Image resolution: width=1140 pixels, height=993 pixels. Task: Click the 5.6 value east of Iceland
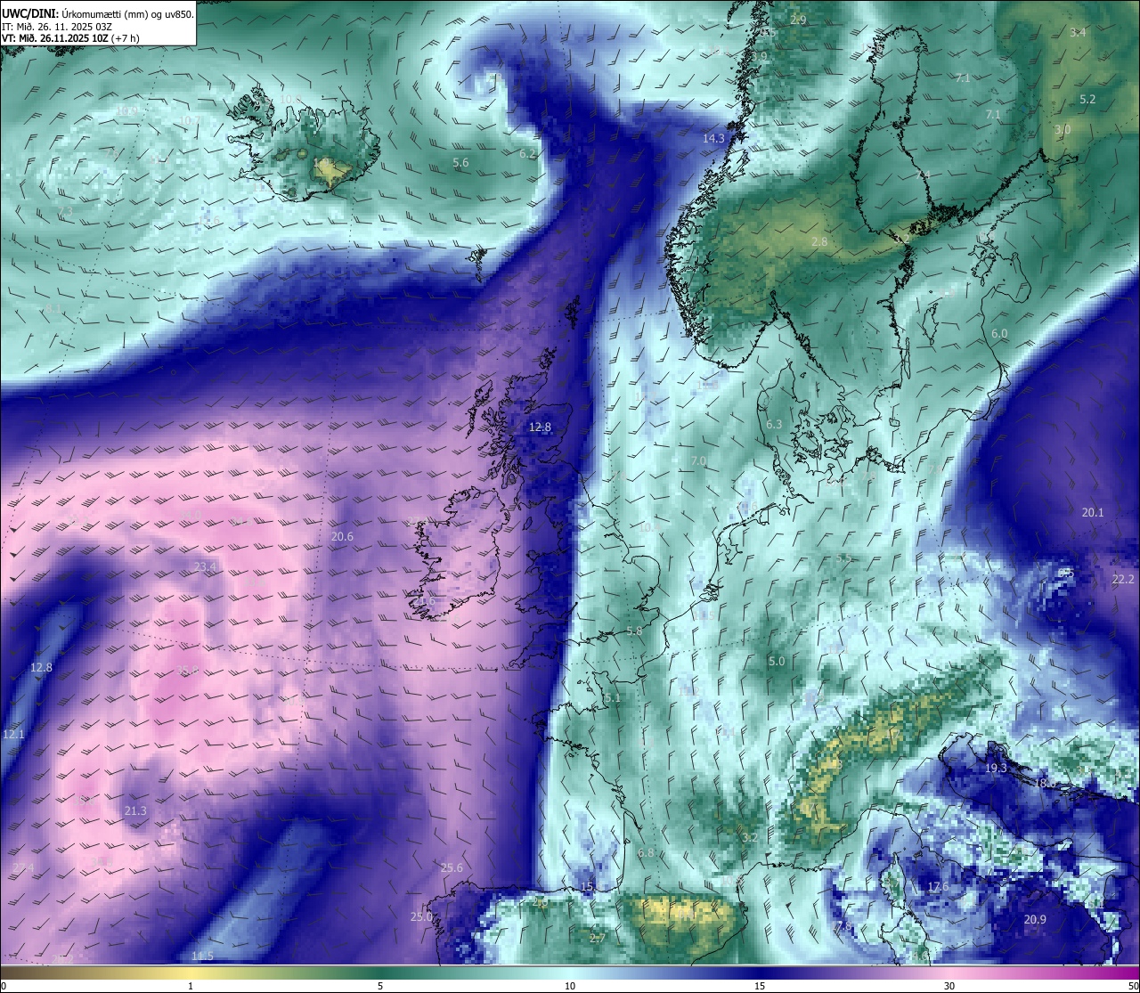(x=460, y=163)
